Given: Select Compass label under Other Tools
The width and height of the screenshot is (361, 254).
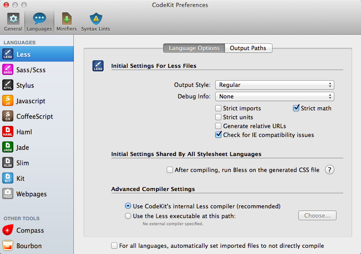Looking at the screenshot, I should pyautogui.click(x=30, y=231).
